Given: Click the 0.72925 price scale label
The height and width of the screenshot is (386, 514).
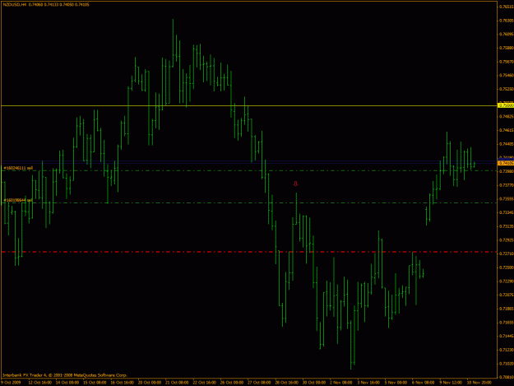Looking at the screenshot, I should click(507, 240).
